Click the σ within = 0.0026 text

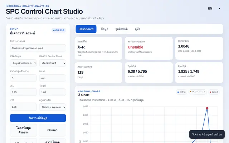[136, 76]
